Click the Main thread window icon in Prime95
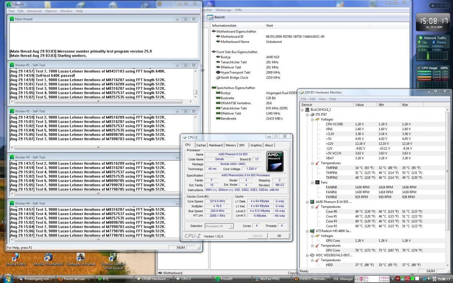453x283 pixels. tap(12, 19)
